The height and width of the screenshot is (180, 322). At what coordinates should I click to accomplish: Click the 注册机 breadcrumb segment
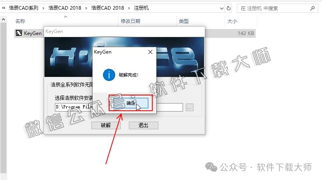[x=141, y=8]
